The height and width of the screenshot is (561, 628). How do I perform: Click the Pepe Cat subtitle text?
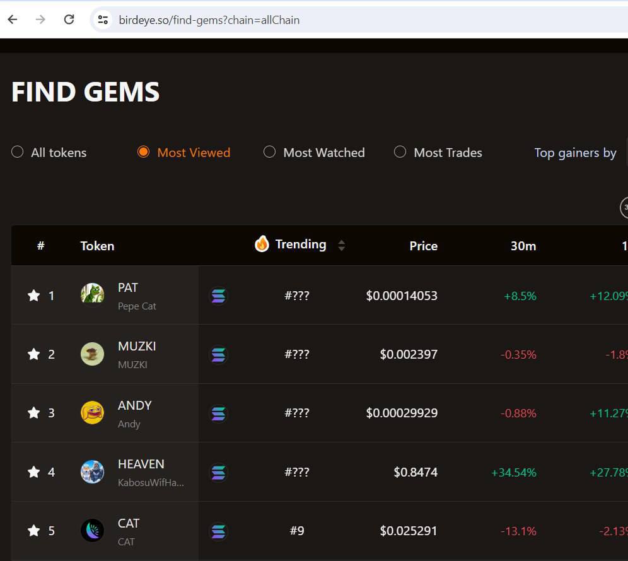pos(137,306)
